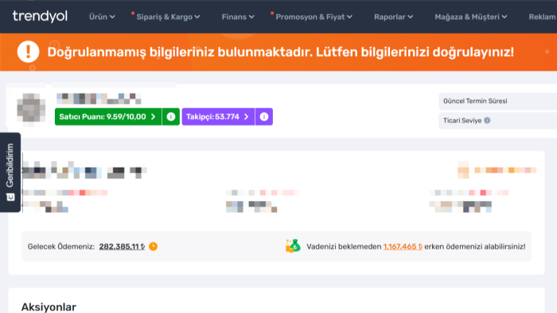This screenshot has width=557, height=313.
Task: Click the exclamation warning icon in banner
Action: [x=28, y=52]
